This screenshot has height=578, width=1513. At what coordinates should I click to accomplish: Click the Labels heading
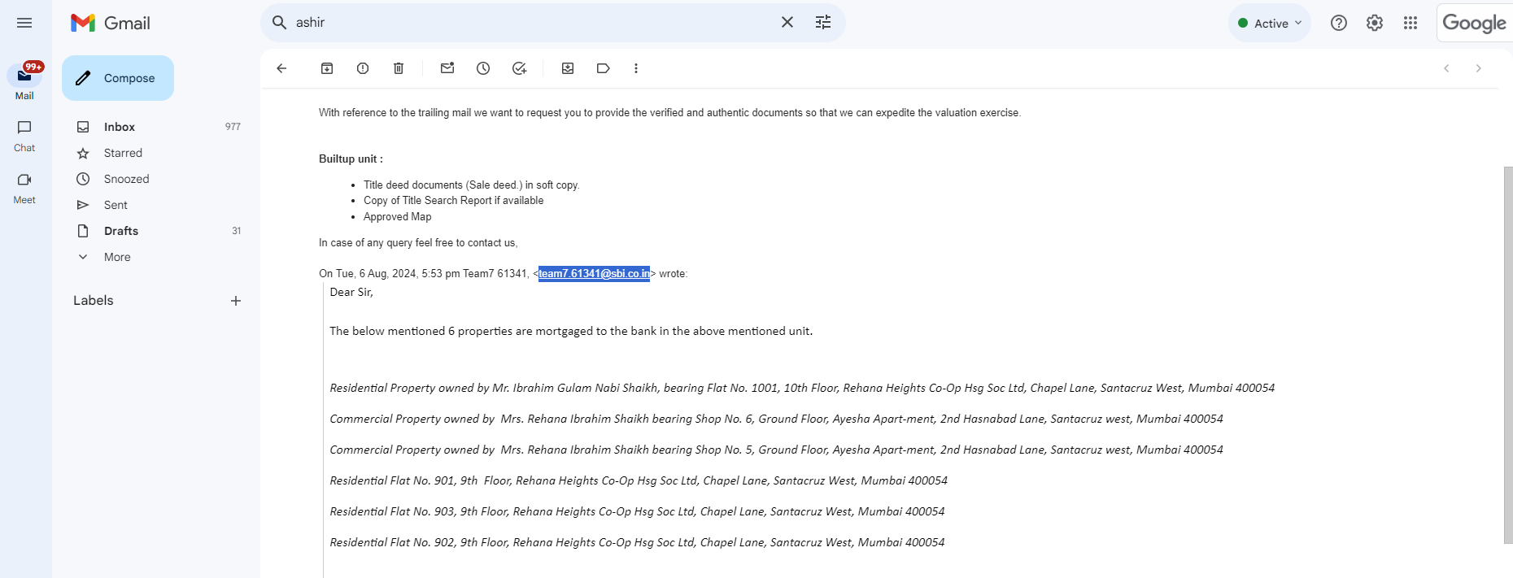pos(94,300)
